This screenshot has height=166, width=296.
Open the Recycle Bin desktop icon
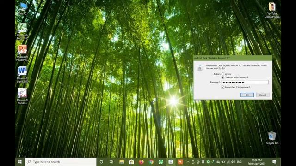coord(272,138)
